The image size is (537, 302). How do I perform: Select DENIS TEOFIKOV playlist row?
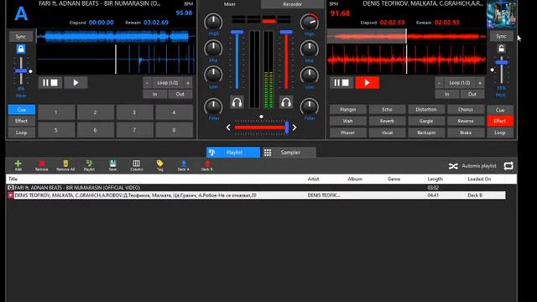[x=255, y=195]
